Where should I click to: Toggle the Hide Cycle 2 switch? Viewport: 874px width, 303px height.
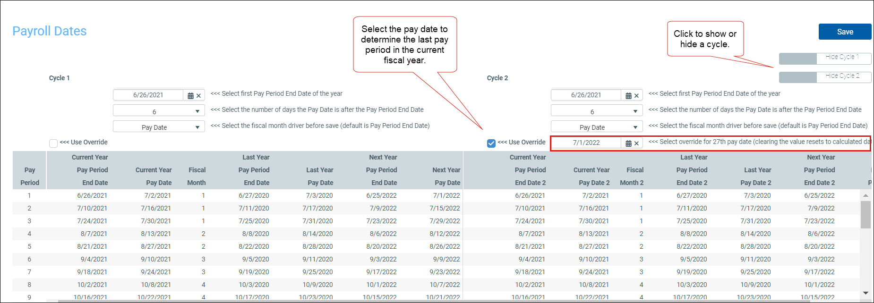[x=824, y=77]
